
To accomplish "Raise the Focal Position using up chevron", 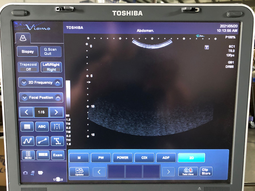I will pos(58,97).
